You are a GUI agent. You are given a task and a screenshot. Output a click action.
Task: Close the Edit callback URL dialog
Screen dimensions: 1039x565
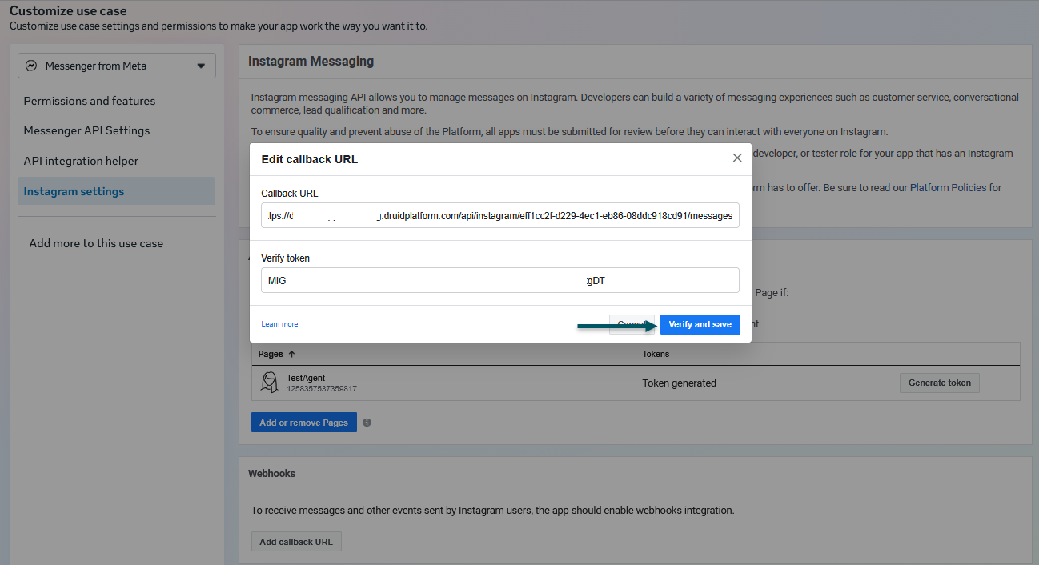click(737, 158)
